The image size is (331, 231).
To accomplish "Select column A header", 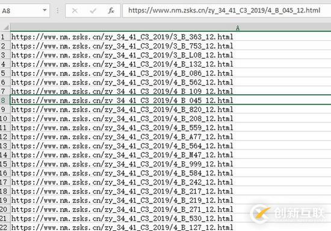I will 170,28.
